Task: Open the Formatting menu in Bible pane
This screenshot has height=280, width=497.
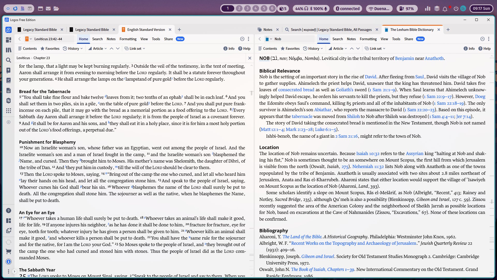Action: point(128,39)
